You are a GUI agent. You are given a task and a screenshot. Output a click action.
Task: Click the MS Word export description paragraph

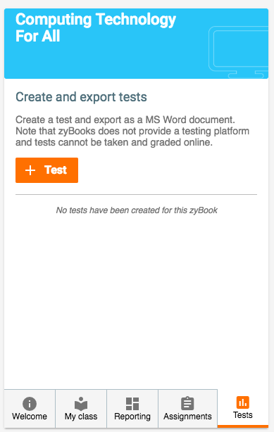132,131
